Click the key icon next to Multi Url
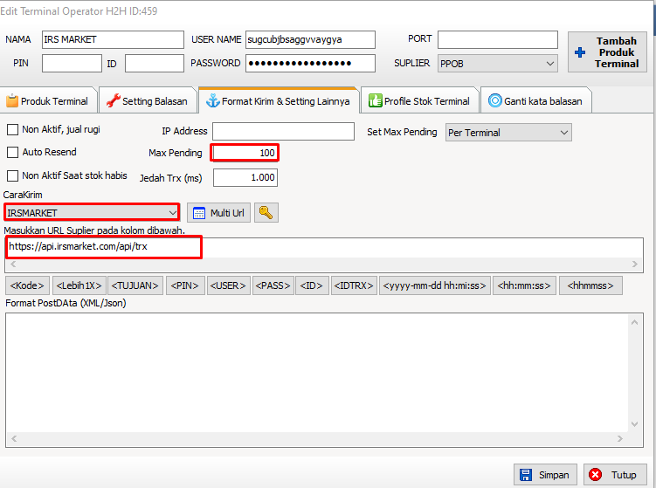This screenshot has width=656, height=488. click(266, 213)
